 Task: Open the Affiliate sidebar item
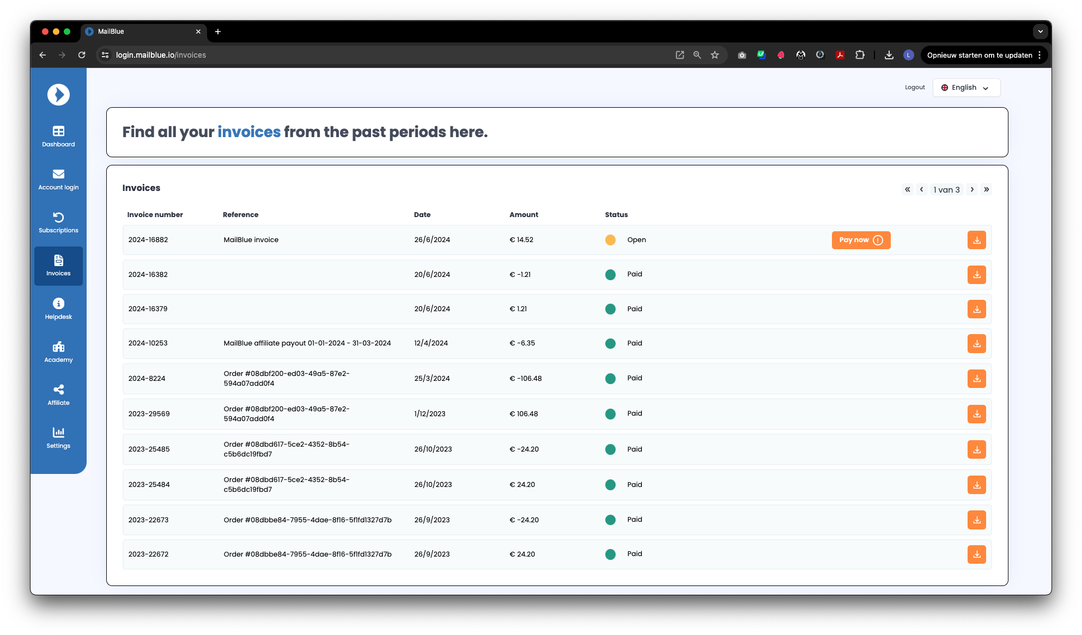pos(58,395)
